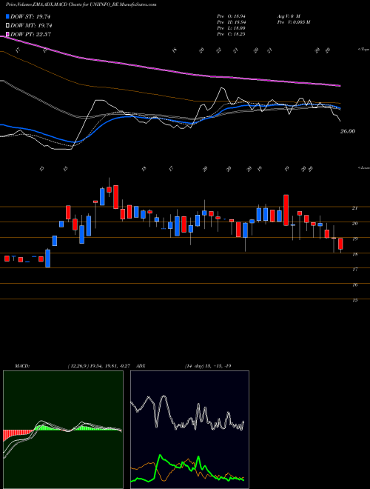The image size is (370, 489).
Task: Click the 'Avg V: 0 M' volume text
Action: click(x=288, y=16)
